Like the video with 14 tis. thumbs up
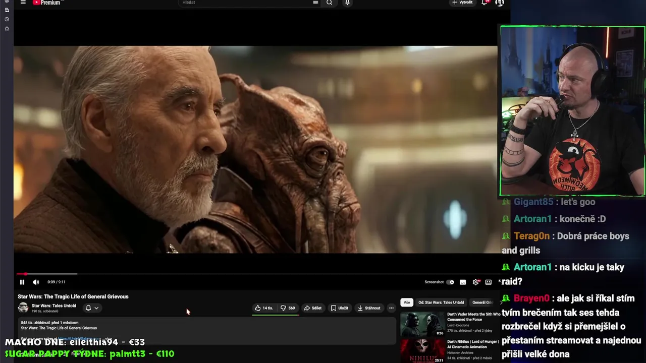 [264, 308]
